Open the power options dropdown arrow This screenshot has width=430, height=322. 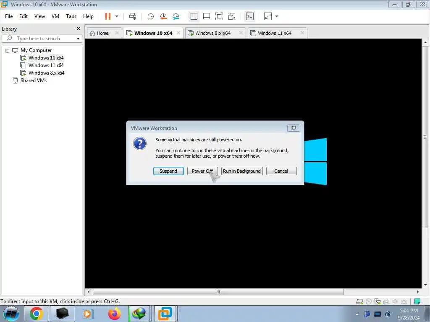pyautogui.click(x=117, y=16)
